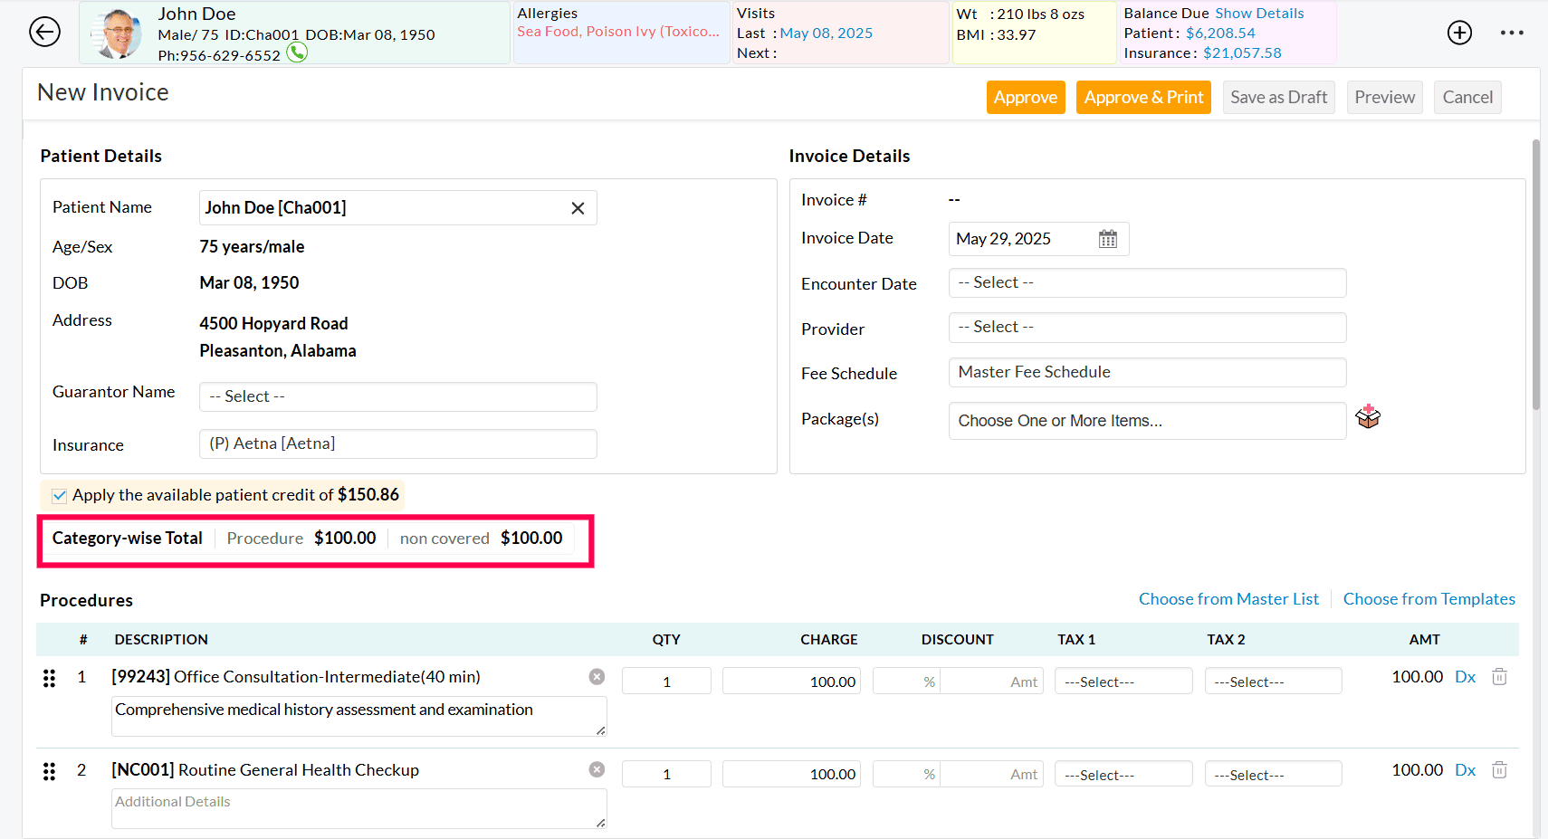Screen dimensions: 1548x839
Task: Click the green phone call icon
Action: pos(298,52)
